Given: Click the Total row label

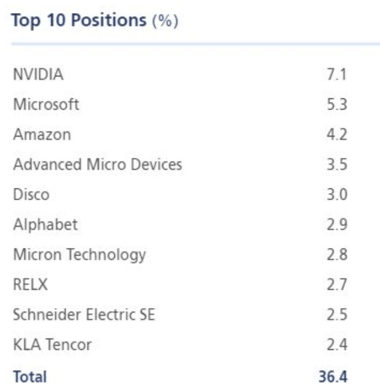Looking at the screenshot, I should (x=29, y=376).
